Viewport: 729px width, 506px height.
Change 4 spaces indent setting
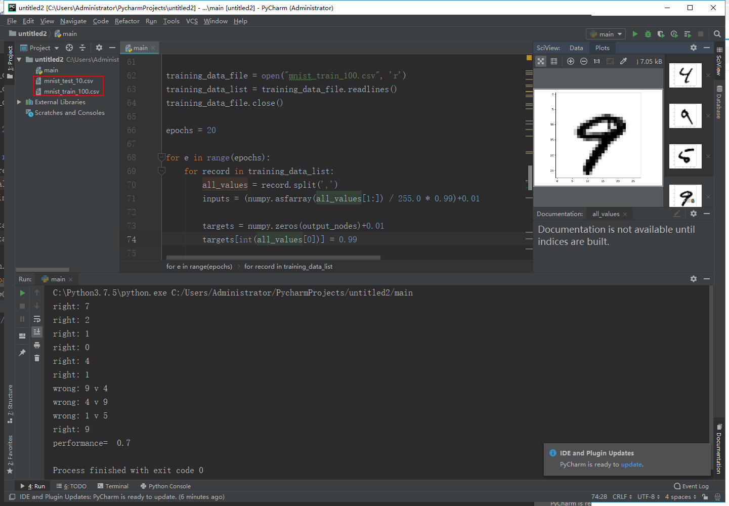pyautogui.click(x=680, y=497)
